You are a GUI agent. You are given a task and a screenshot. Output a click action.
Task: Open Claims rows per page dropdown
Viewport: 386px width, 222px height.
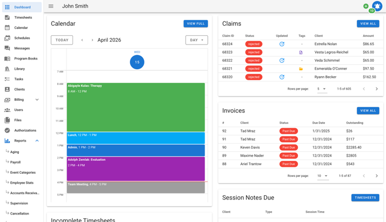click(x=322, y=89)
